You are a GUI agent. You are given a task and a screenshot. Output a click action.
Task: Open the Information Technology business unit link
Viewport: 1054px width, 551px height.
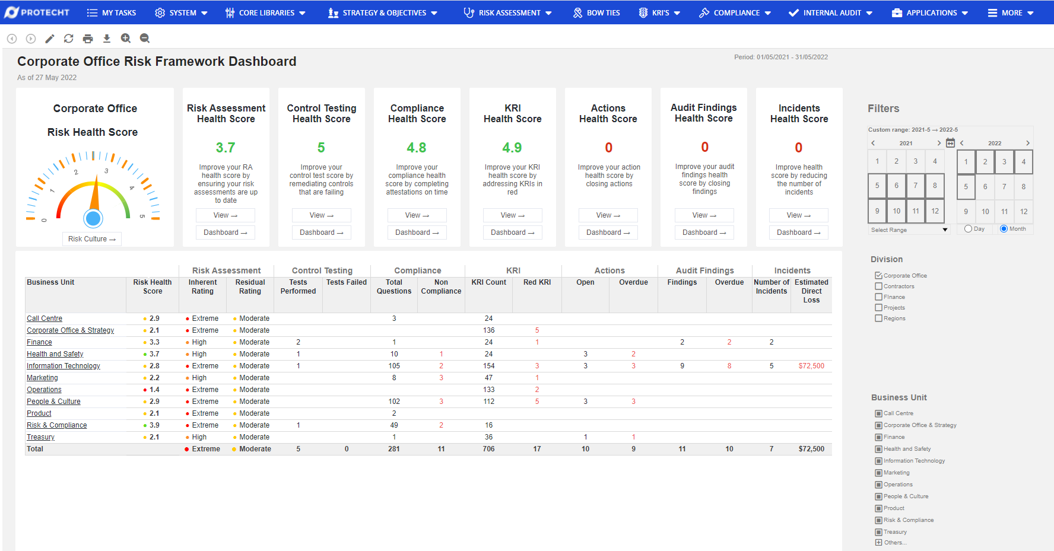click(63, 365)
